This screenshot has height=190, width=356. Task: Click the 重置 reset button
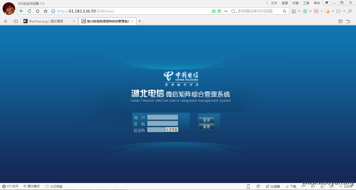[207, 127]
